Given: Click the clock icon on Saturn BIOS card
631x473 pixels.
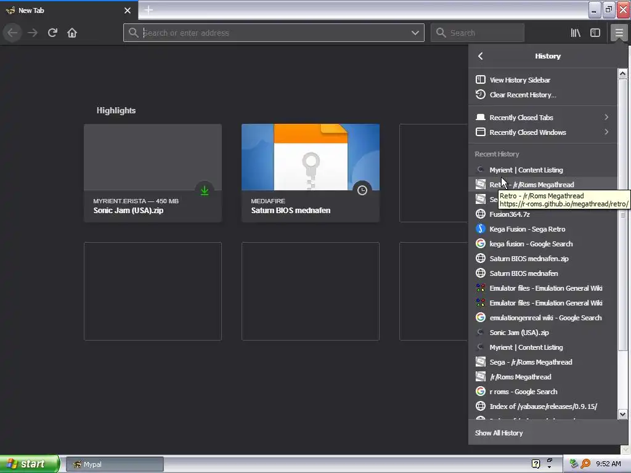Looking at the screenshot, I should point(362,190).
